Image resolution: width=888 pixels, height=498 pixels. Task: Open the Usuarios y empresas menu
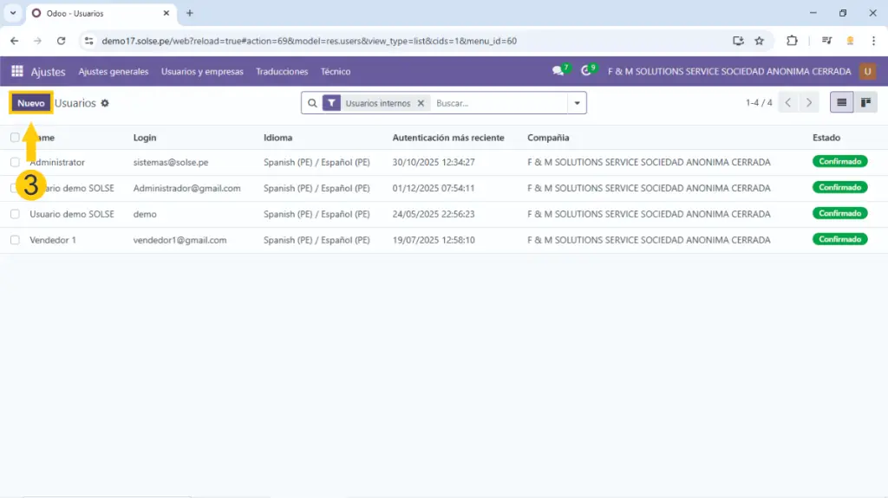[x=202, y=72]
